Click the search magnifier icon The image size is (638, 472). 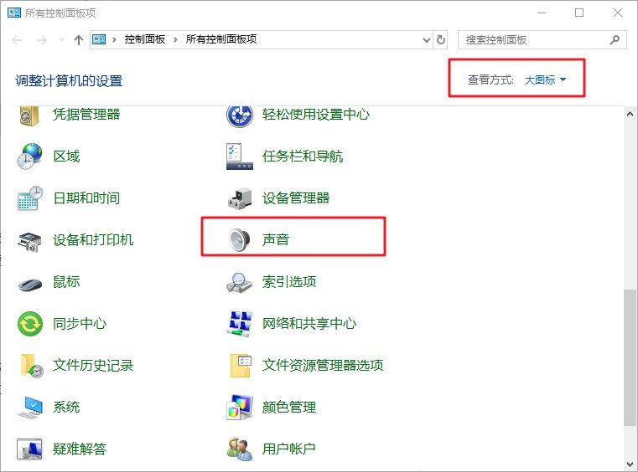(615, 40)
